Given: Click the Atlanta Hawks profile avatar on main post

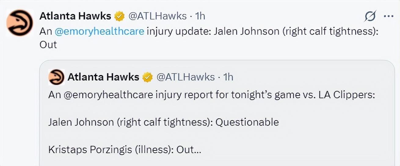Looking at the screenshot, I should 20,23.
